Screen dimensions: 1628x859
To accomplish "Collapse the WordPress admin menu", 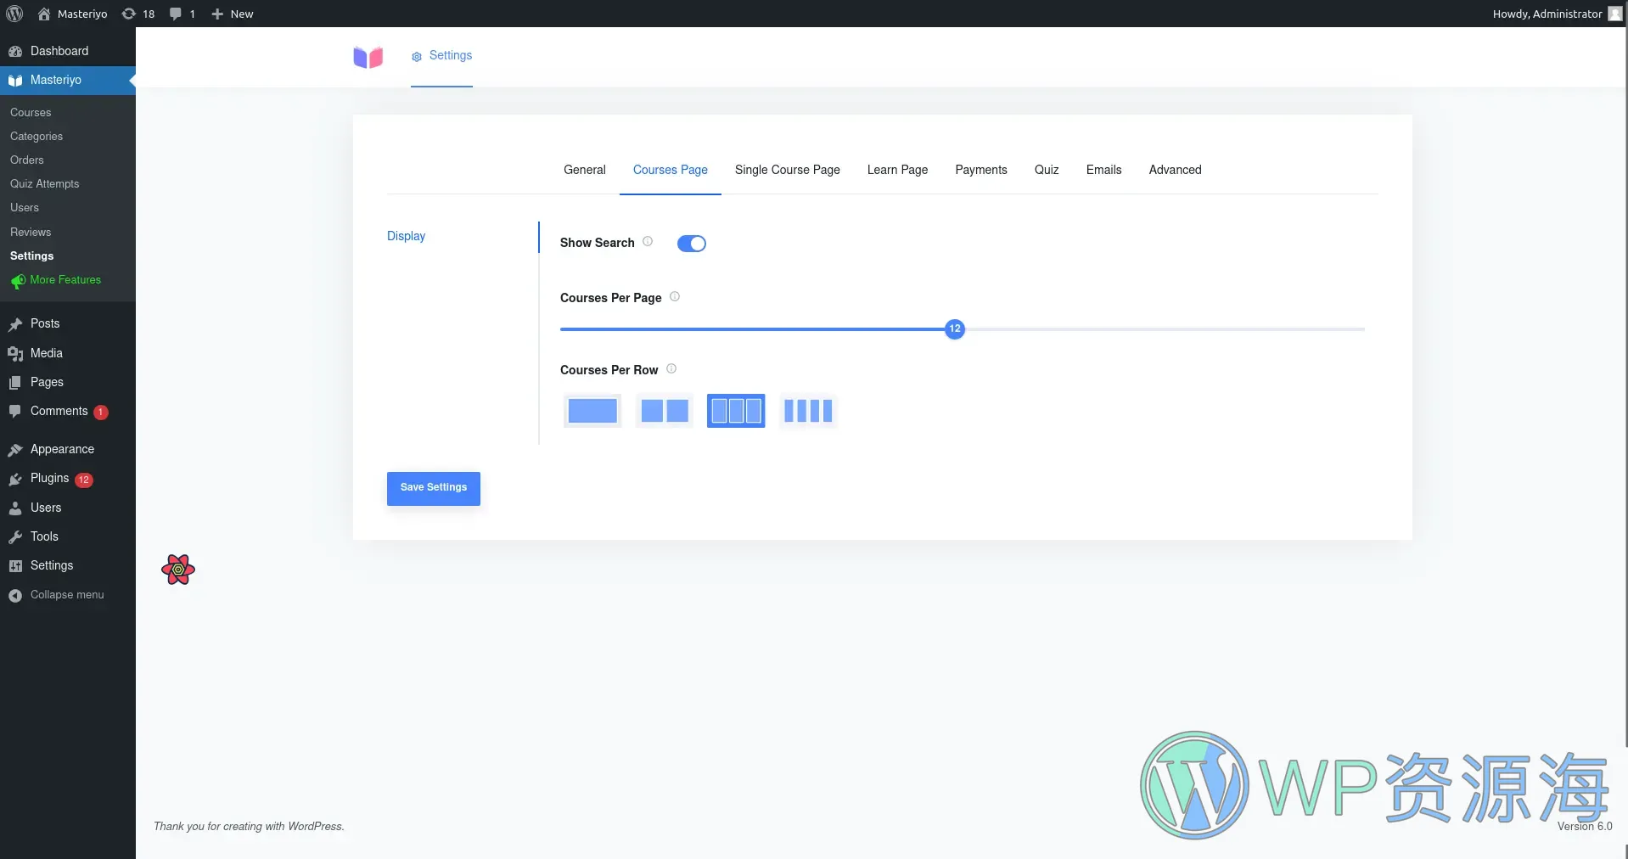I will 56,595.
